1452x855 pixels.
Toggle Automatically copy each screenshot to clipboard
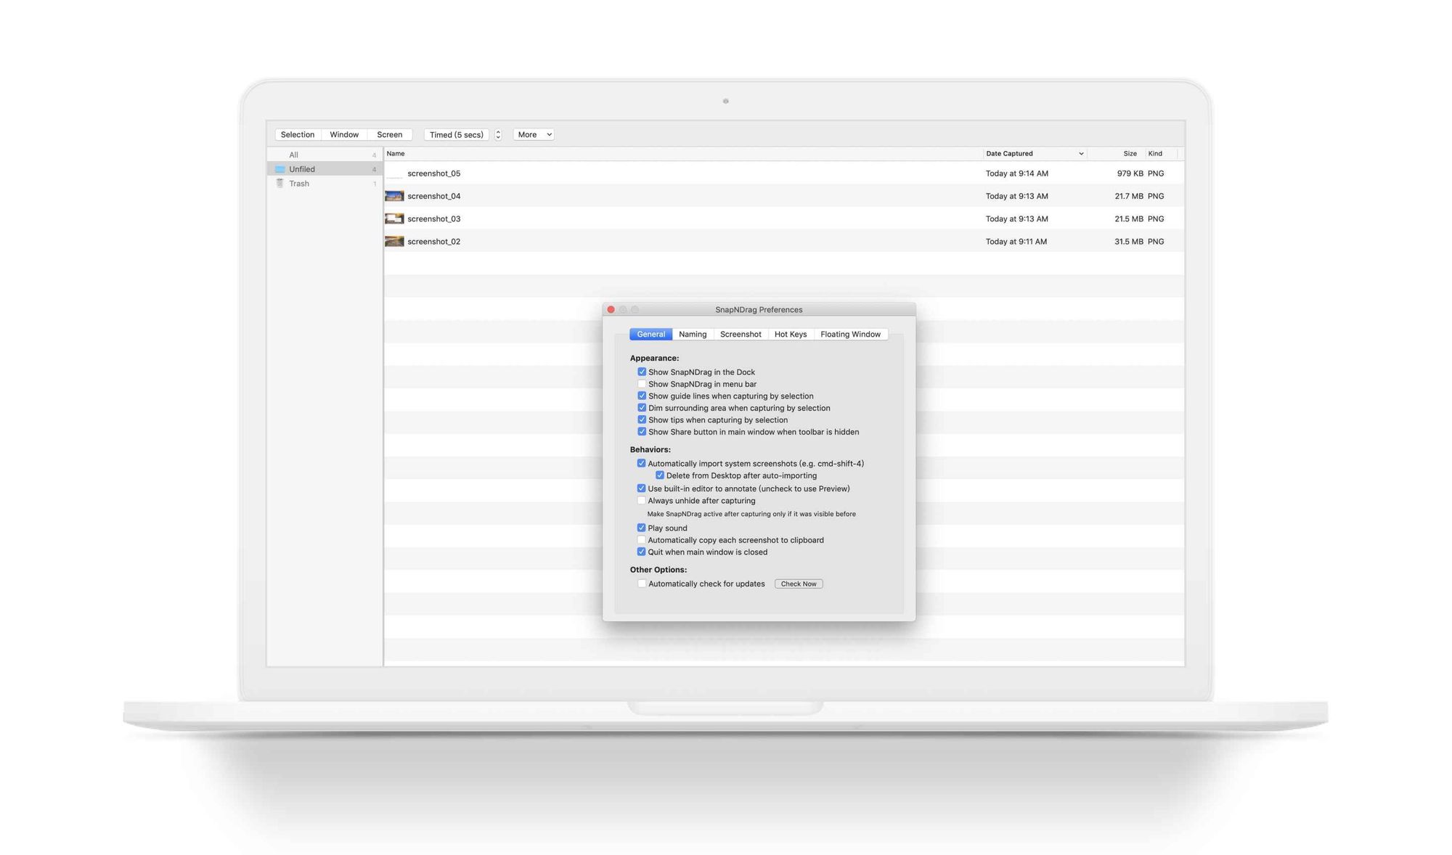[640, 539]
